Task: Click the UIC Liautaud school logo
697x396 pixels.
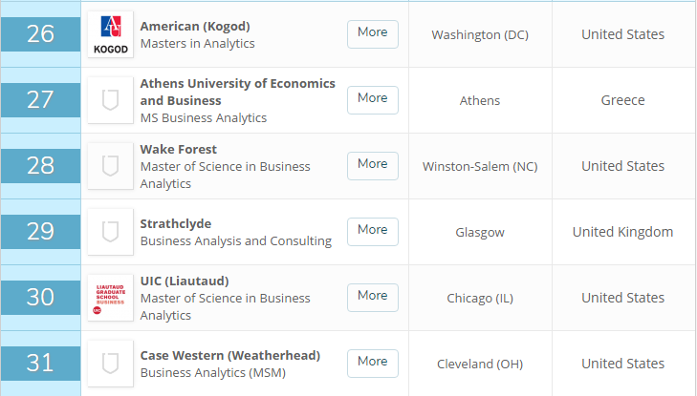Action: (x=110, y=298)
